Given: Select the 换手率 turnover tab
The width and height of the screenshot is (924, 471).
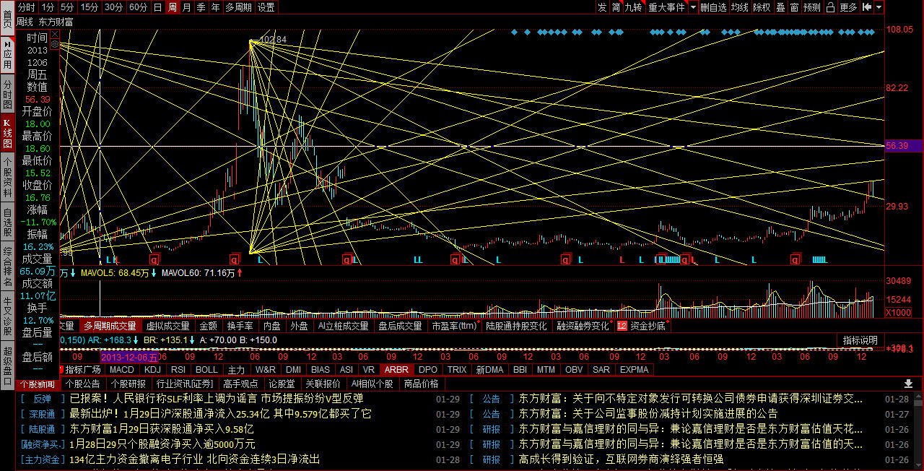Looking at the screenshot, I should pos(240,326).
